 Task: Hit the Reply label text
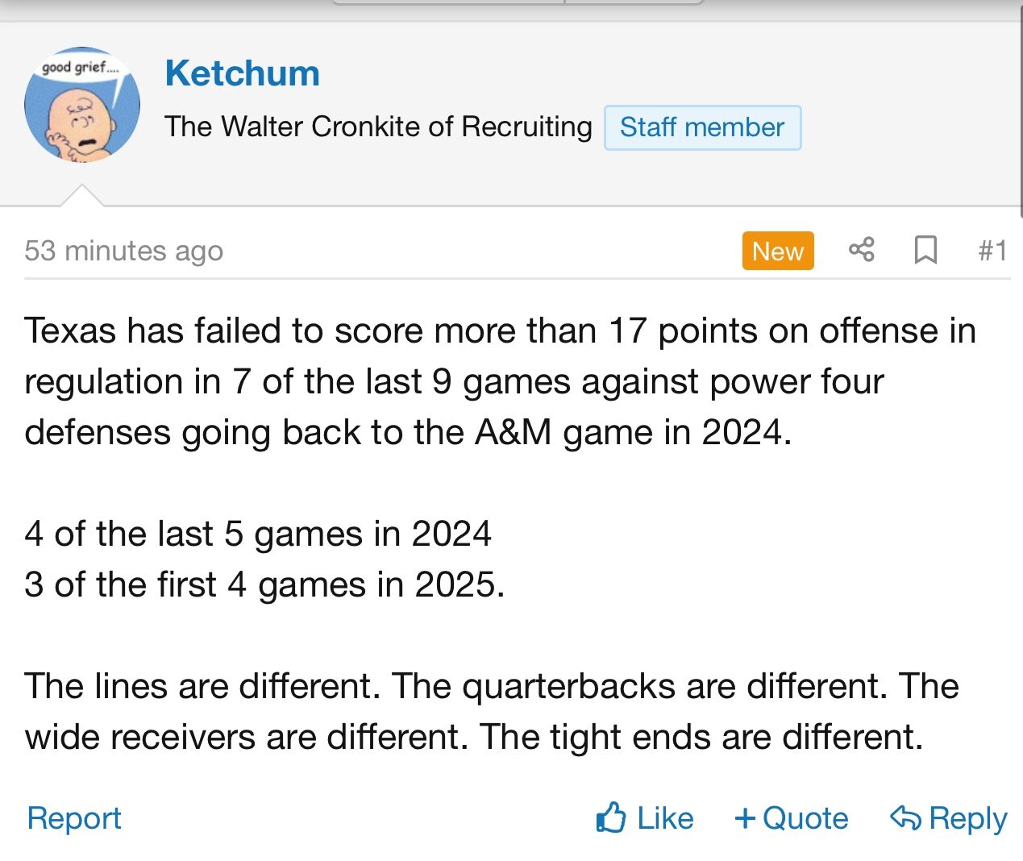click(x=967, y=818)
